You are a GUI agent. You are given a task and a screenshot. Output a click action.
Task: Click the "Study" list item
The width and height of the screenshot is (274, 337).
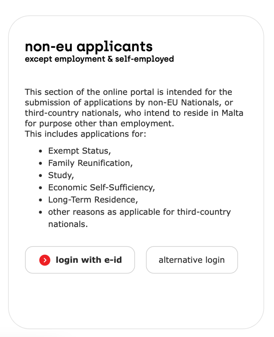point(61,175)
